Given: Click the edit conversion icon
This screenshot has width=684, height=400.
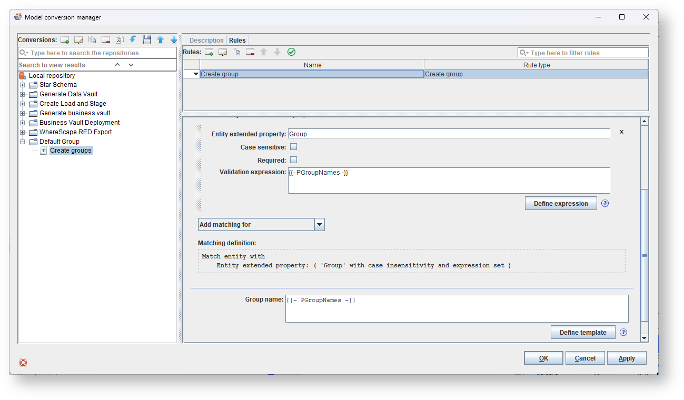Looking at the screenshot, I should [x=78, y=40].
